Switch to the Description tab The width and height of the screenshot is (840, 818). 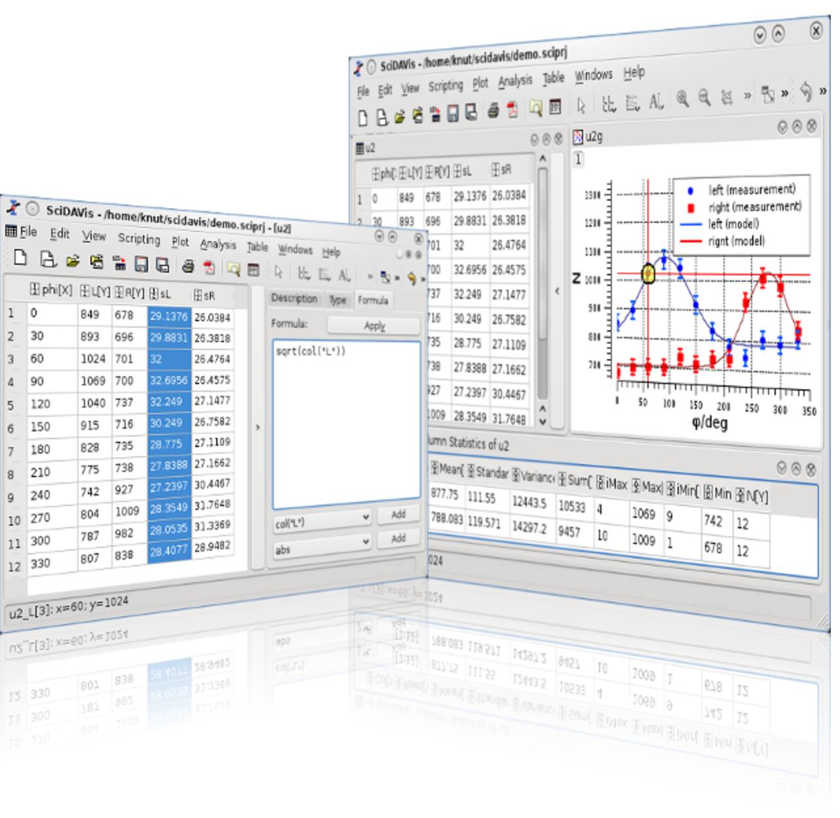[294, 298]
